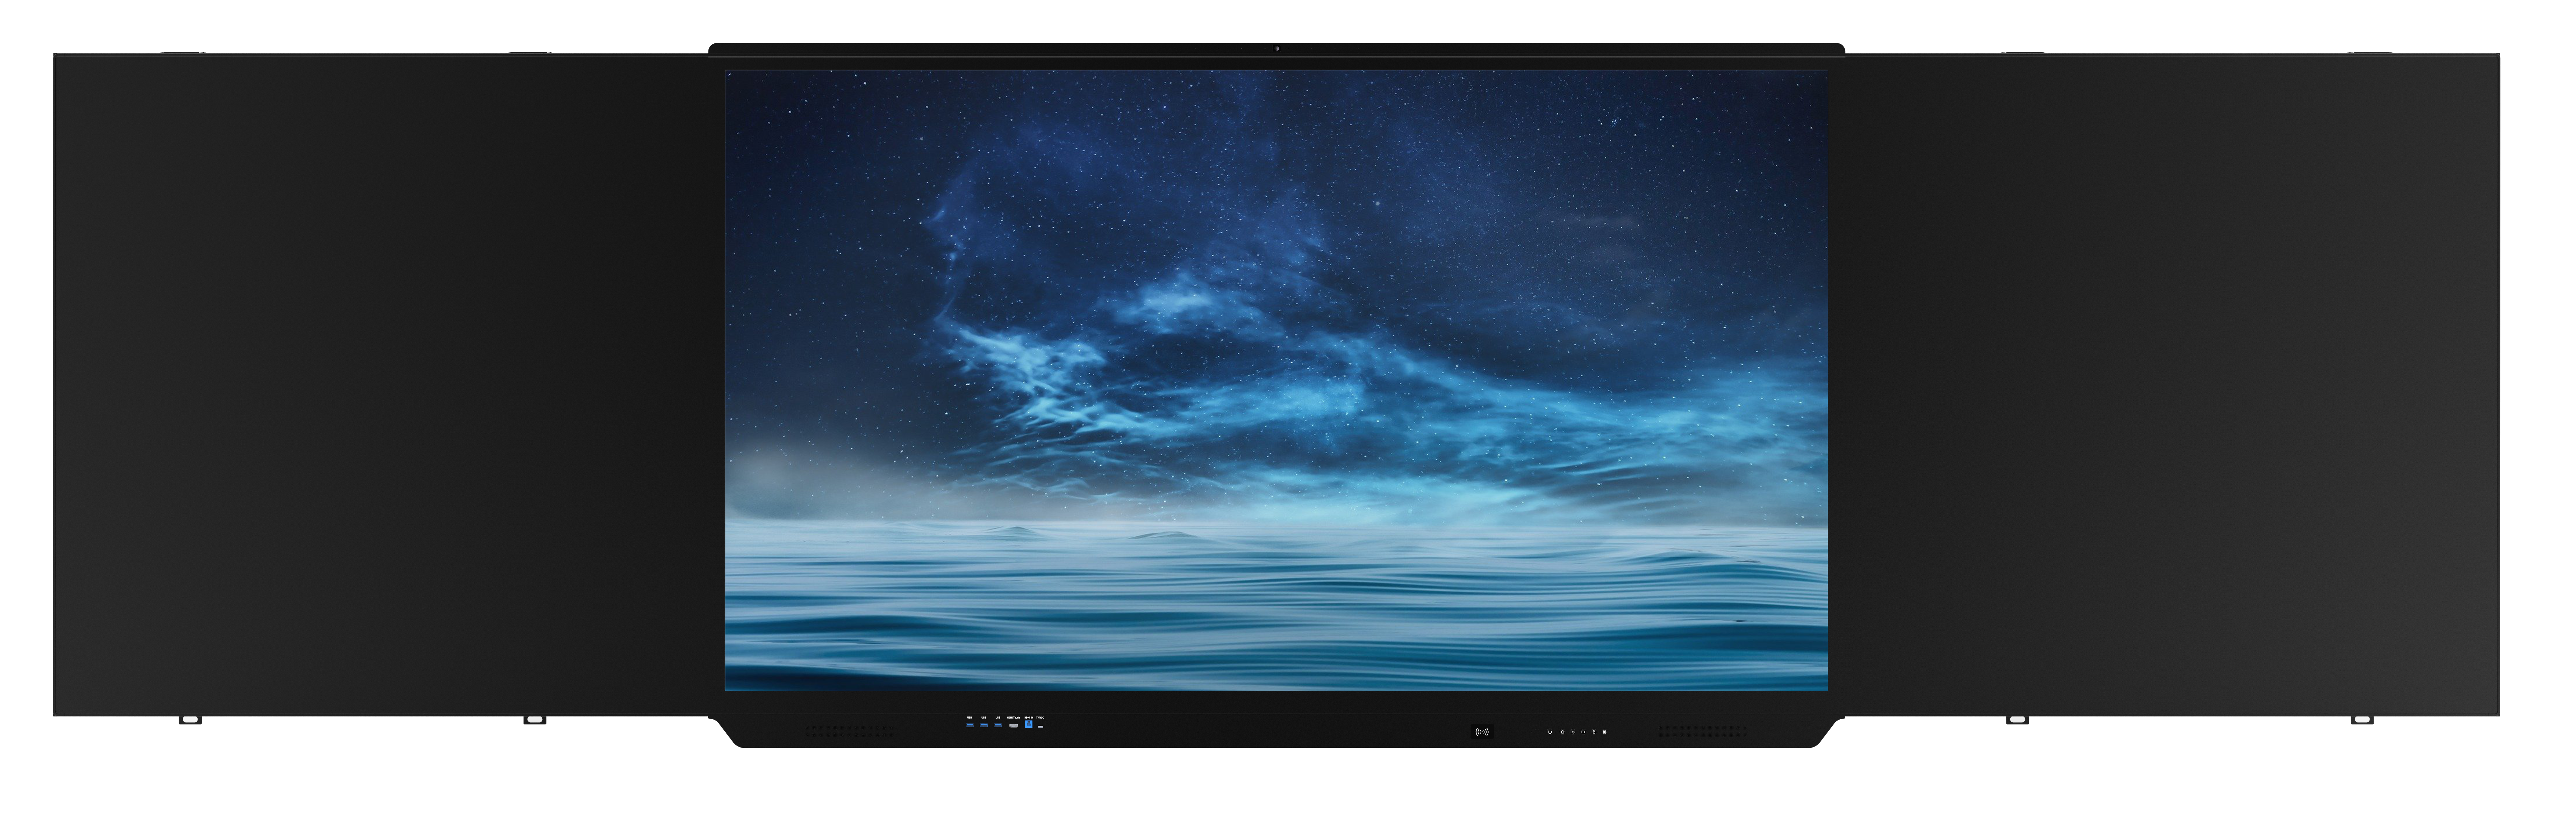Click the blue HDMI IN port
Screen dimensions: 2576x814
(1029, 724)
